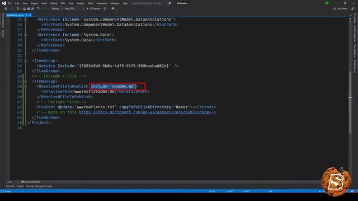This screenshot has height=201, width=358.
Task: Click the 'Exclude Files' comment
Action: pos(61,102)
